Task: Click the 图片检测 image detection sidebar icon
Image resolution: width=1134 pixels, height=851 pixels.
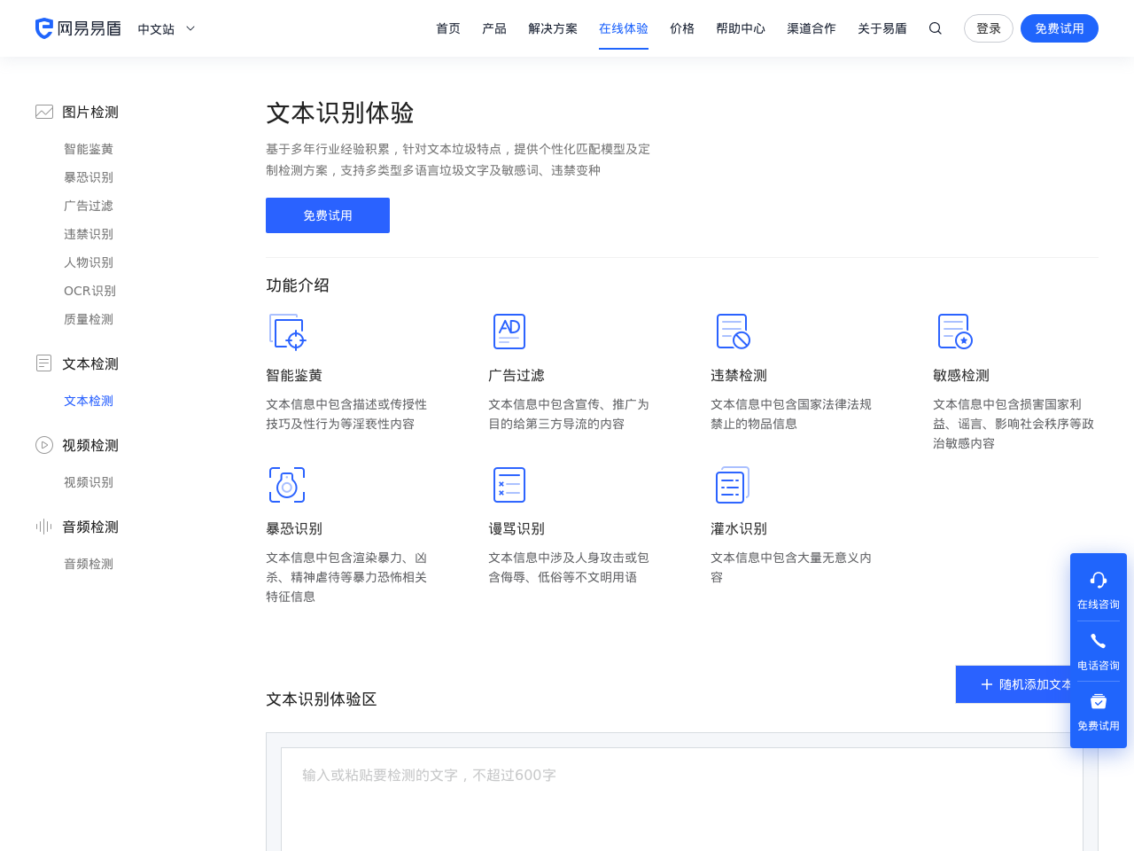Action: pyautogui.click(x=43, y=111)
